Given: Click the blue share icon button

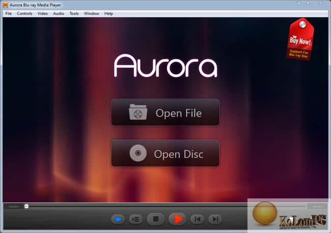Looking at the screenshot, I should click(x=118, y=219).
